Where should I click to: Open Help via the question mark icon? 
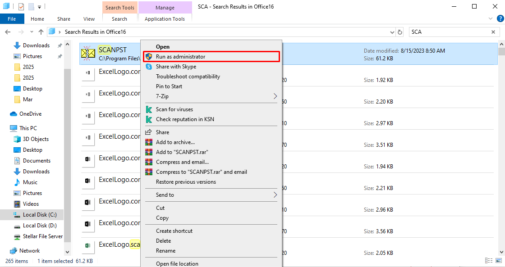(x=500, y=18)
